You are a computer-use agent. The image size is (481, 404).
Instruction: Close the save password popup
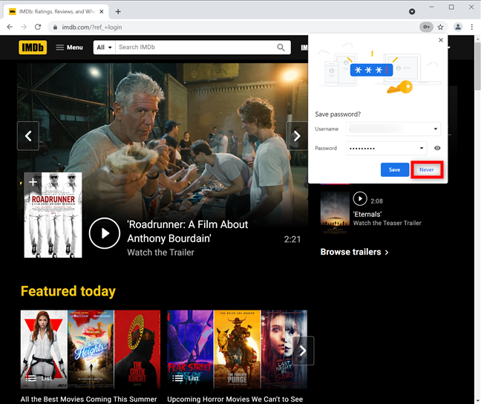coord(441,41)
